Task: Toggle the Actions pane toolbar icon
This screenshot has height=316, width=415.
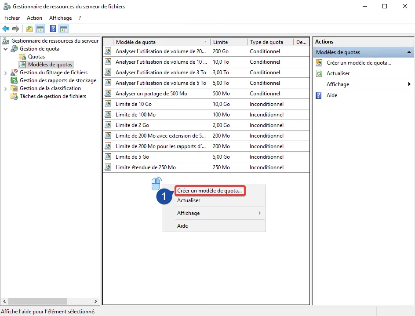Action: point(64,29)
